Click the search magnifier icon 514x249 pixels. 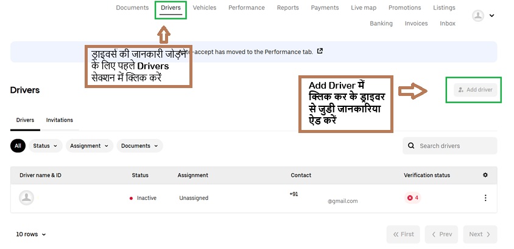(x=412, y=146)
